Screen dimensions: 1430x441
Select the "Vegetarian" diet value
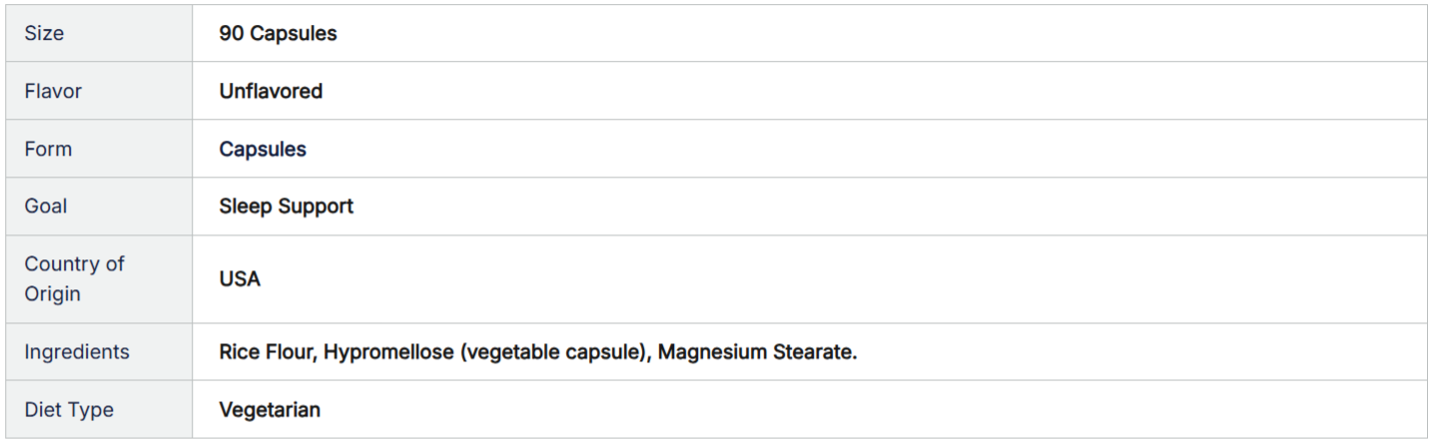pos(270,410)
